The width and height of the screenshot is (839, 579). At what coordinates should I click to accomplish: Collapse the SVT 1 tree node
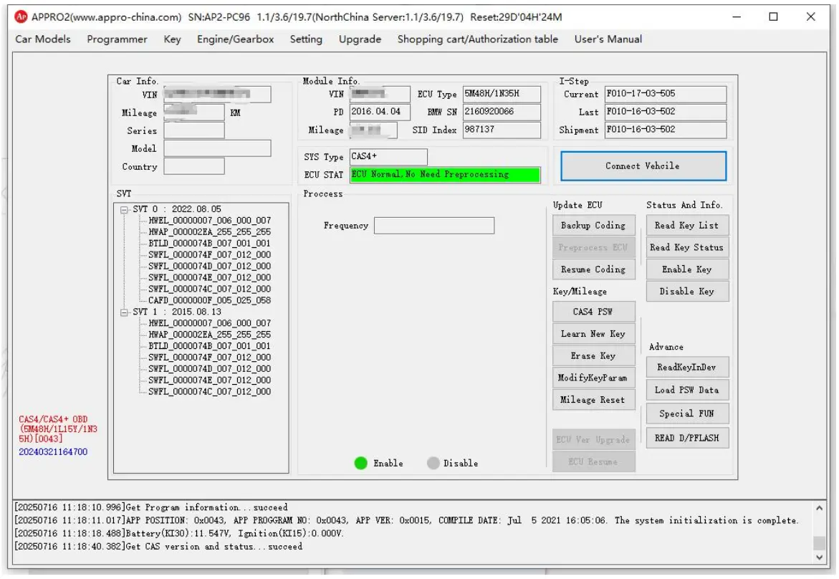pos(124,312)
